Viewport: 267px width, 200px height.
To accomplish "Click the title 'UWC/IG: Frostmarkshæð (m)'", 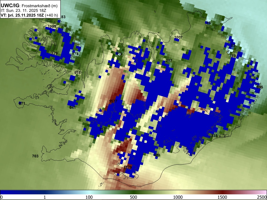I will [29, 6].
